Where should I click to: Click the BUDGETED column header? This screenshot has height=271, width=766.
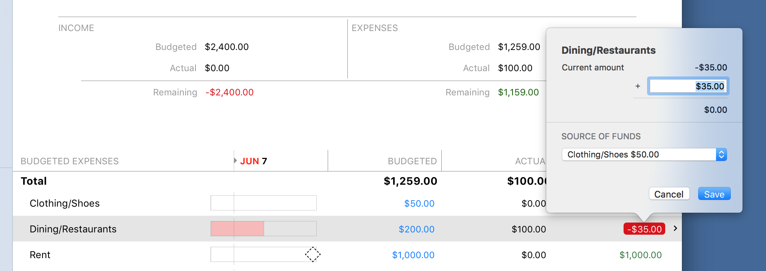tap(412, 161)
